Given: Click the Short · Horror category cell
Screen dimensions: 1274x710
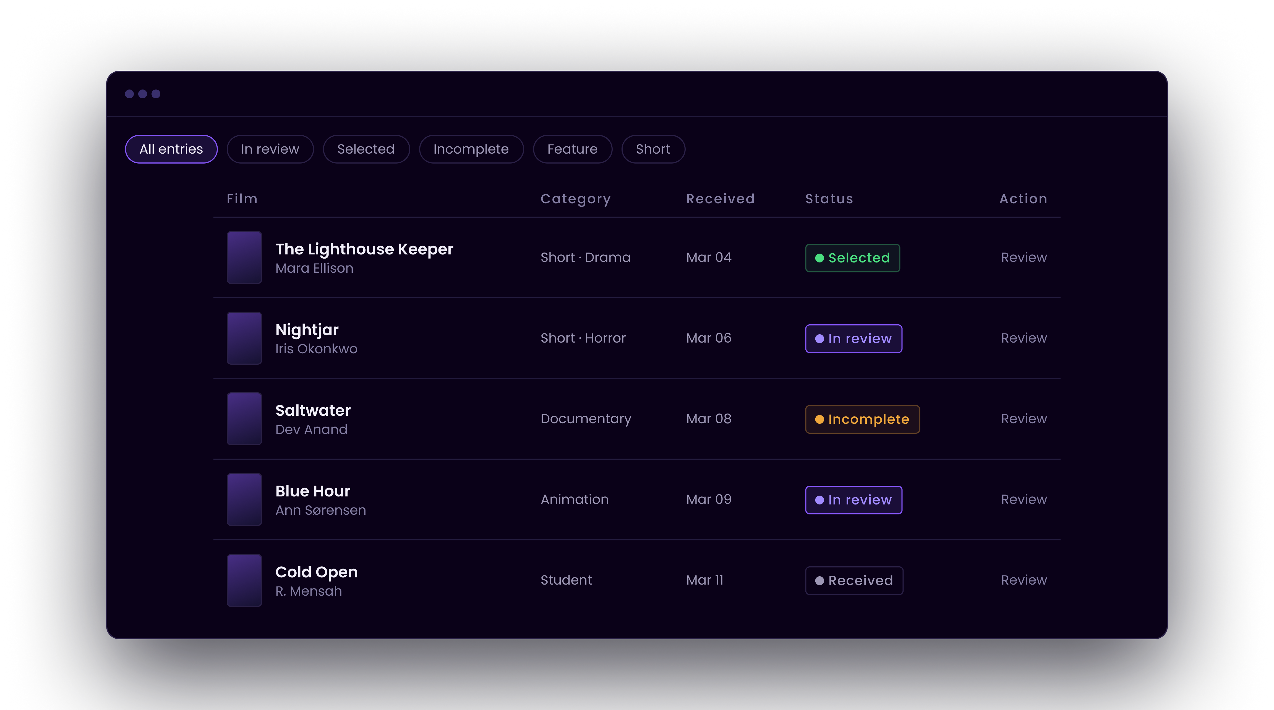Looking at the screenshot, I should (583, 338).
